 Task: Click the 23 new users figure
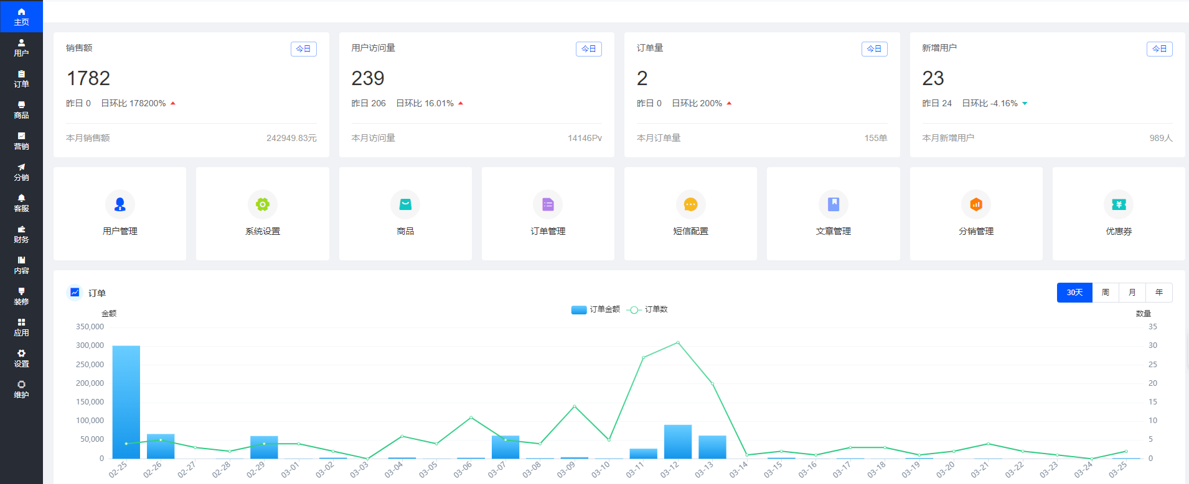[933, 78]
